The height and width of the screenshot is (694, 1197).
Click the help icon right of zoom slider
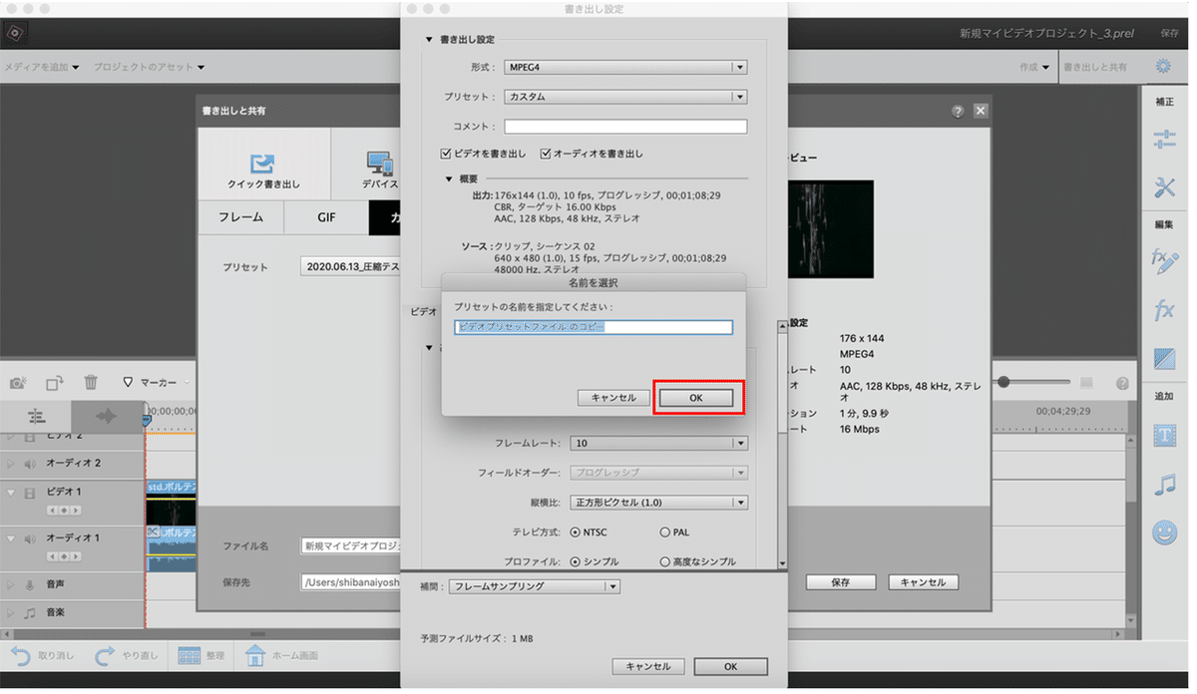1122,383
